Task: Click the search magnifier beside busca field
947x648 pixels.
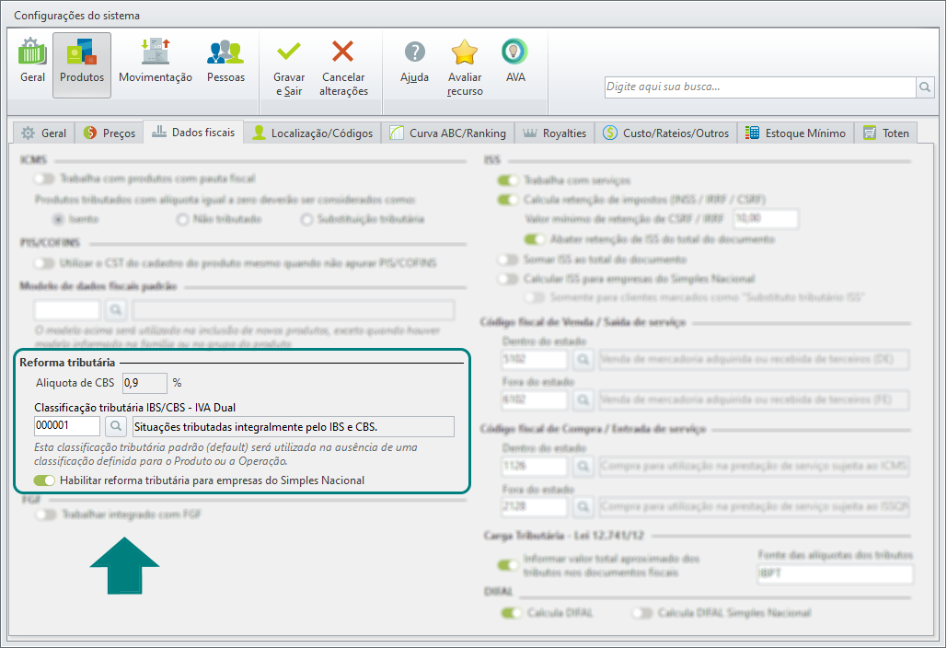Action: pyautogui.click(x=925, y=87)
